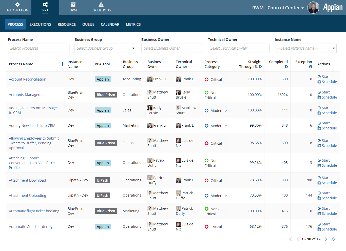
Task: Expand the Instance Name dropdown
Action: 306,48
